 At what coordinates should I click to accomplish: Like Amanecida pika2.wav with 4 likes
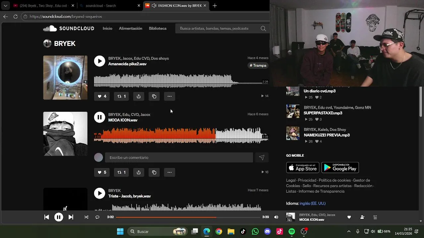tap(102, 96)
